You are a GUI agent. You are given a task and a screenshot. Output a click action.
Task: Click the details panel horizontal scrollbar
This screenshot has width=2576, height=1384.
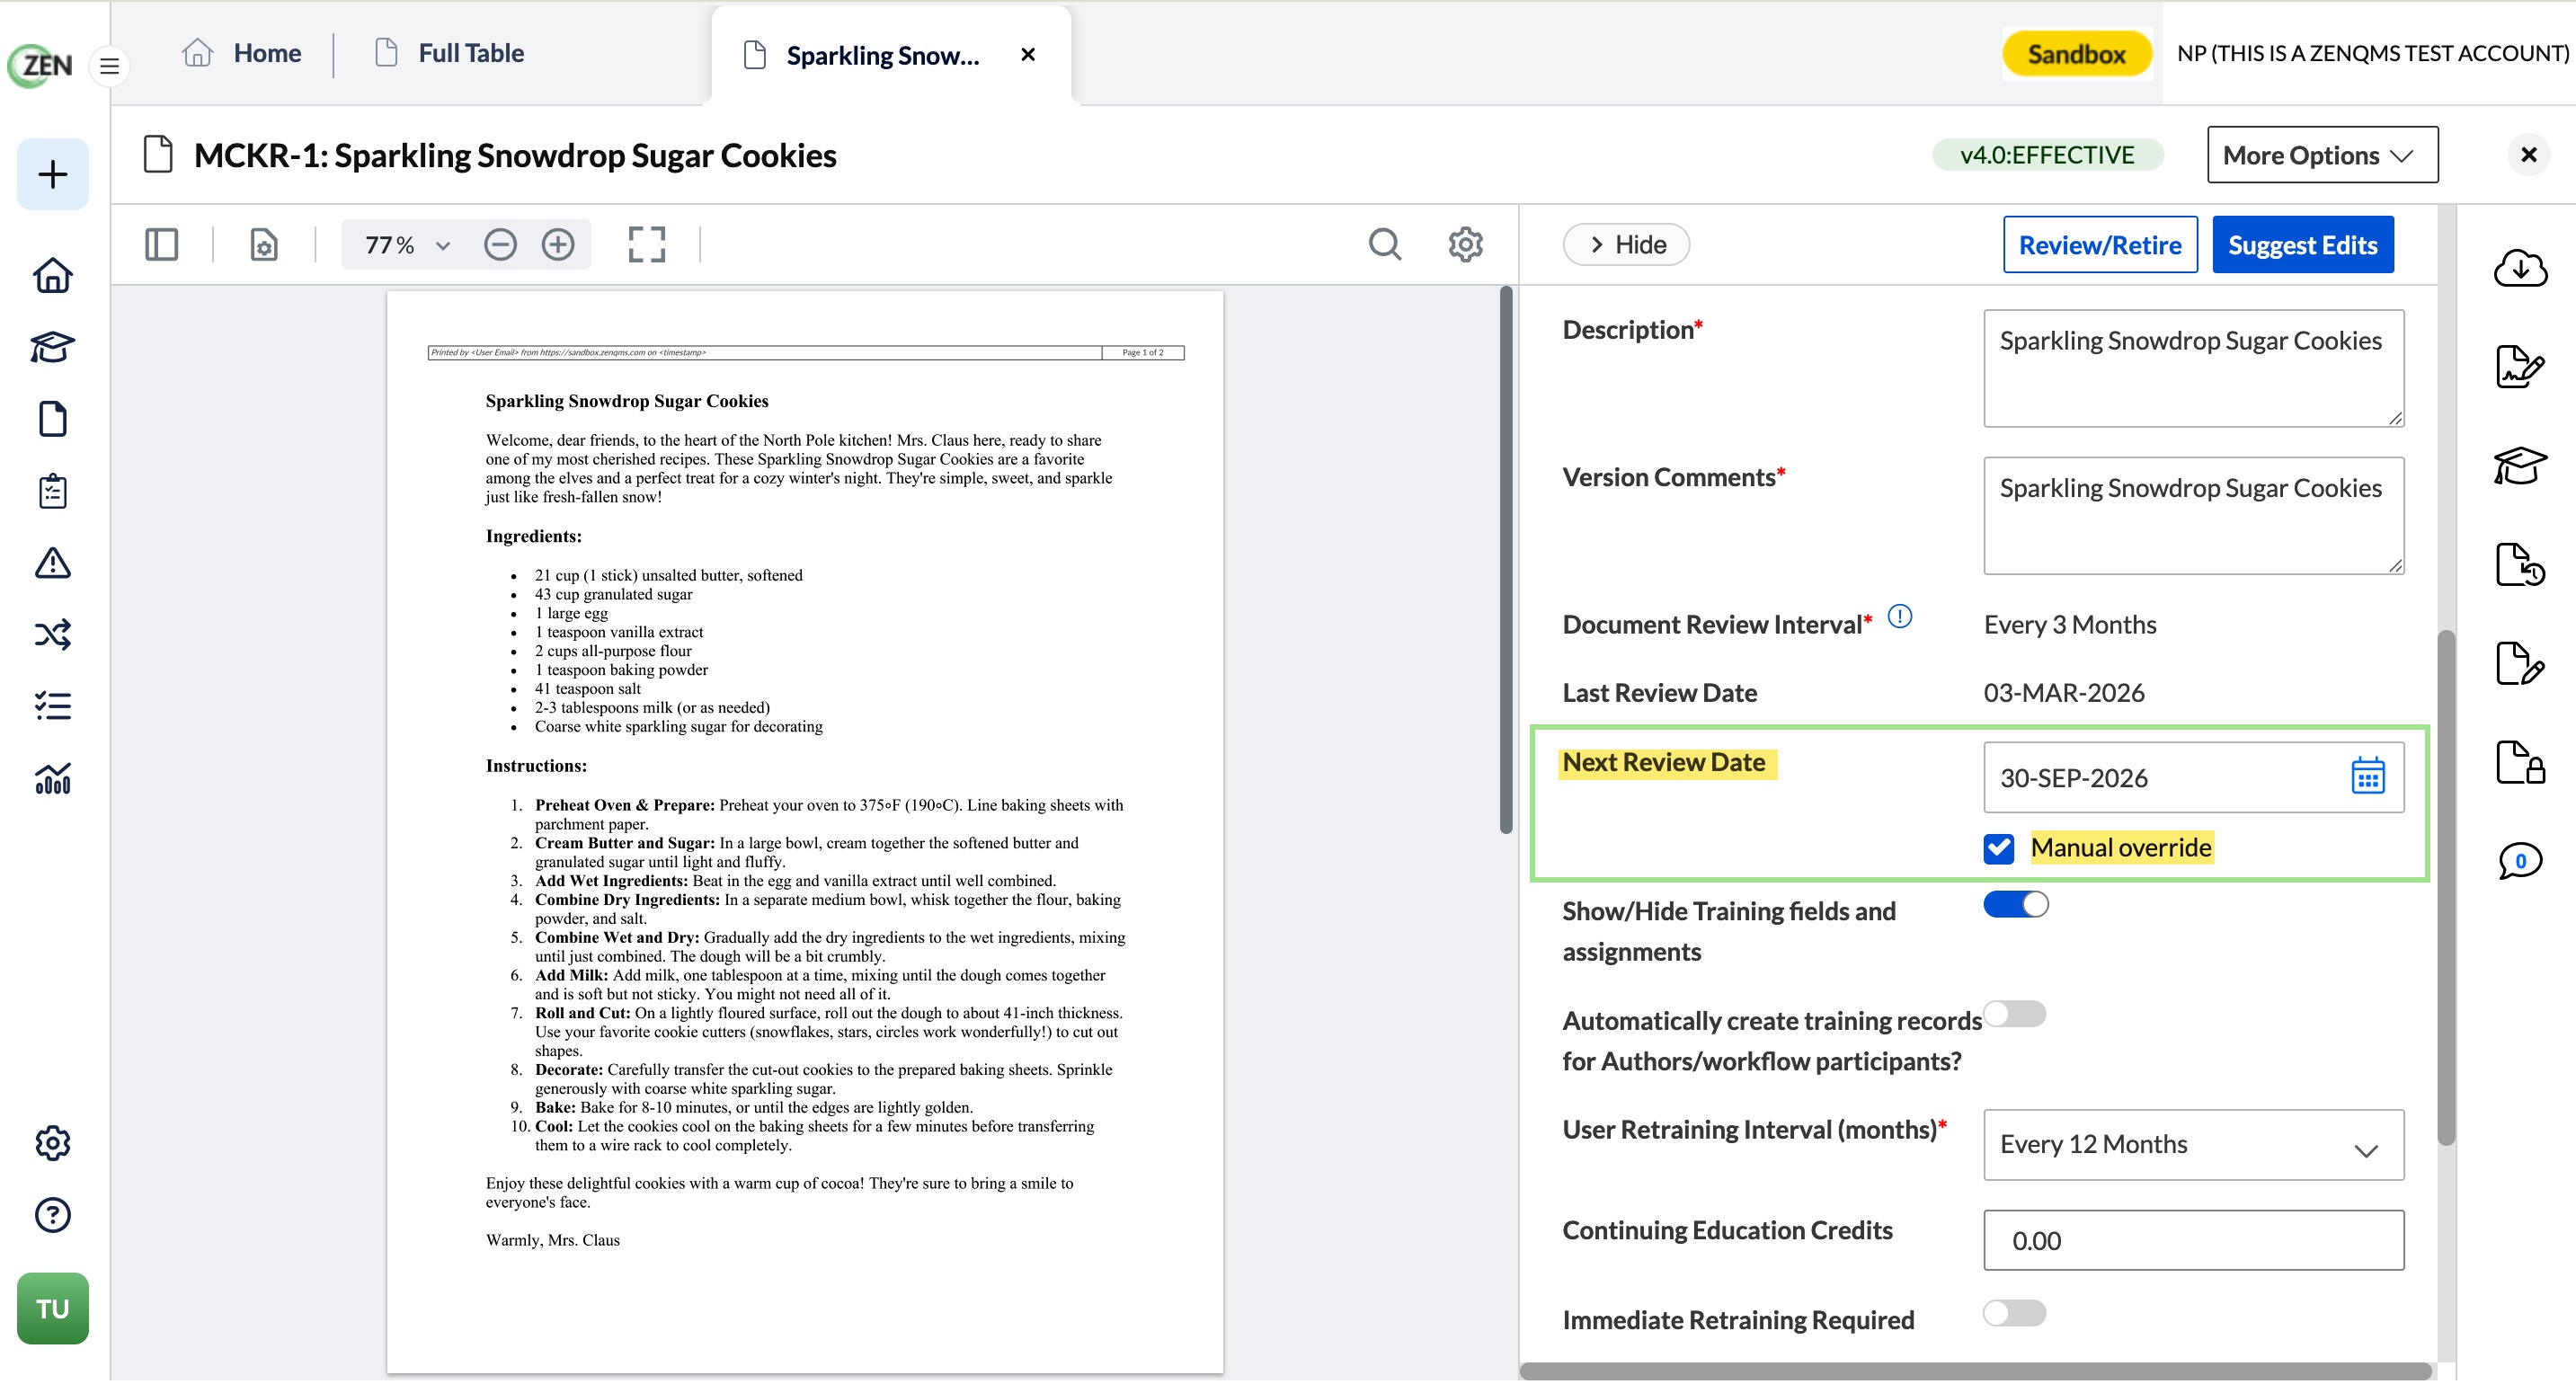[x=1975, y=1371]
